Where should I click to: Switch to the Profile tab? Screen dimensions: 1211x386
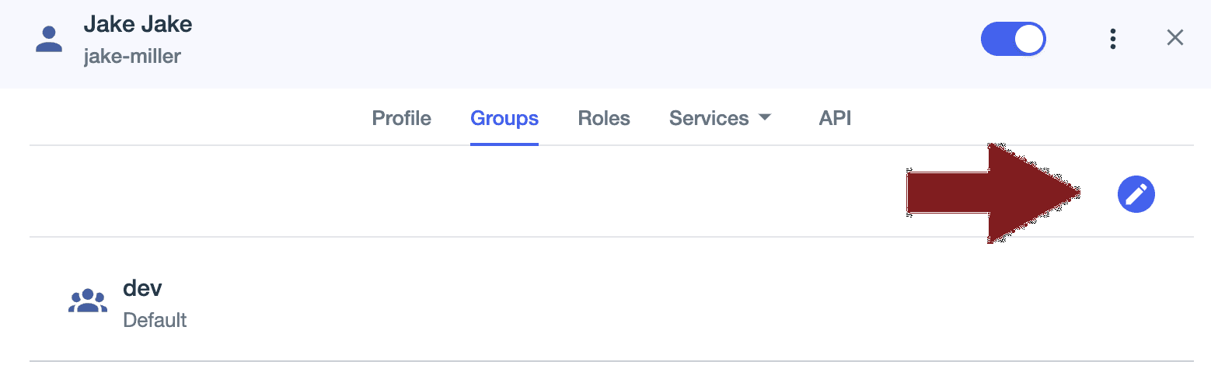[401, 119]
